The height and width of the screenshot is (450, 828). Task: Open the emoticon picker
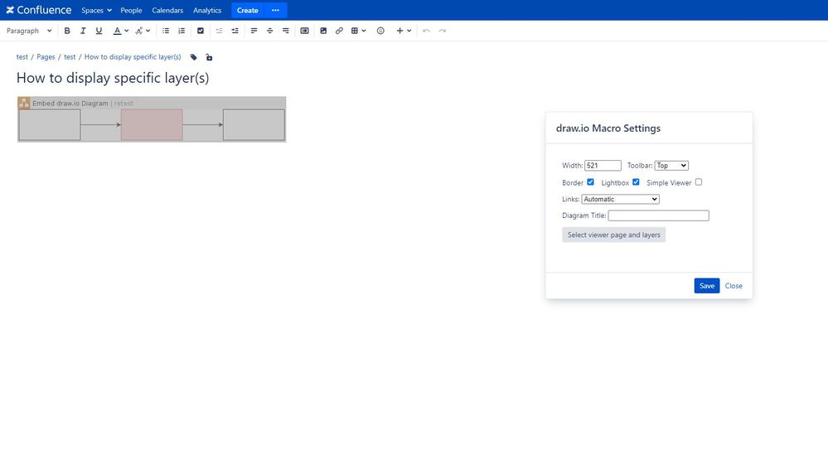pyautogui.click(x=380, y=31)
